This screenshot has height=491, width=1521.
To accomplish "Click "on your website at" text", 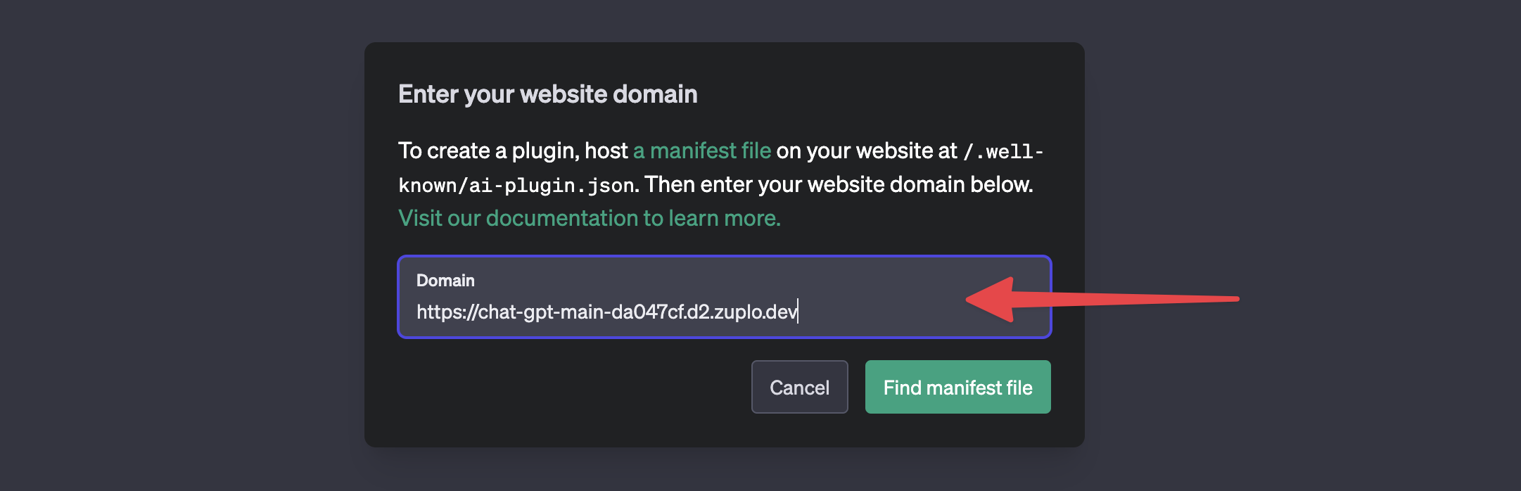I will point(866,151).
